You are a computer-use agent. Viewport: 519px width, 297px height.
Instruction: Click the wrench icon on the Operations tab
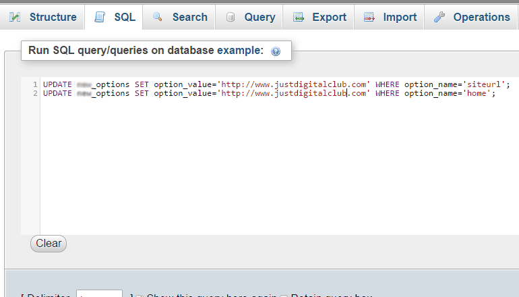click(439, 17)
